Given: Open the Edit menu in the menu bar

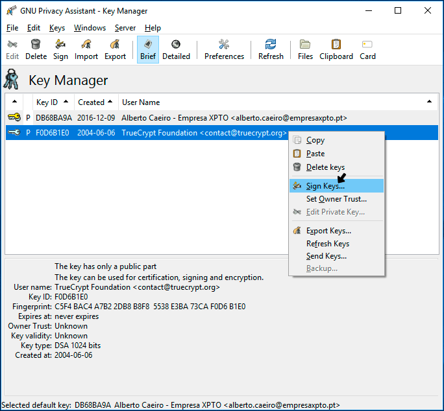Looking at the screenshot, I should (x=33, y=28).
